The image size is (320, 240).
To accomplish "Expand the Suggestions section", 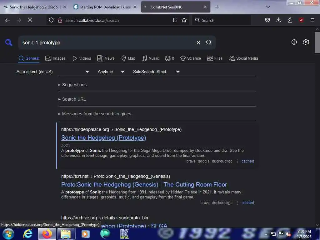I will pos(72,85).
